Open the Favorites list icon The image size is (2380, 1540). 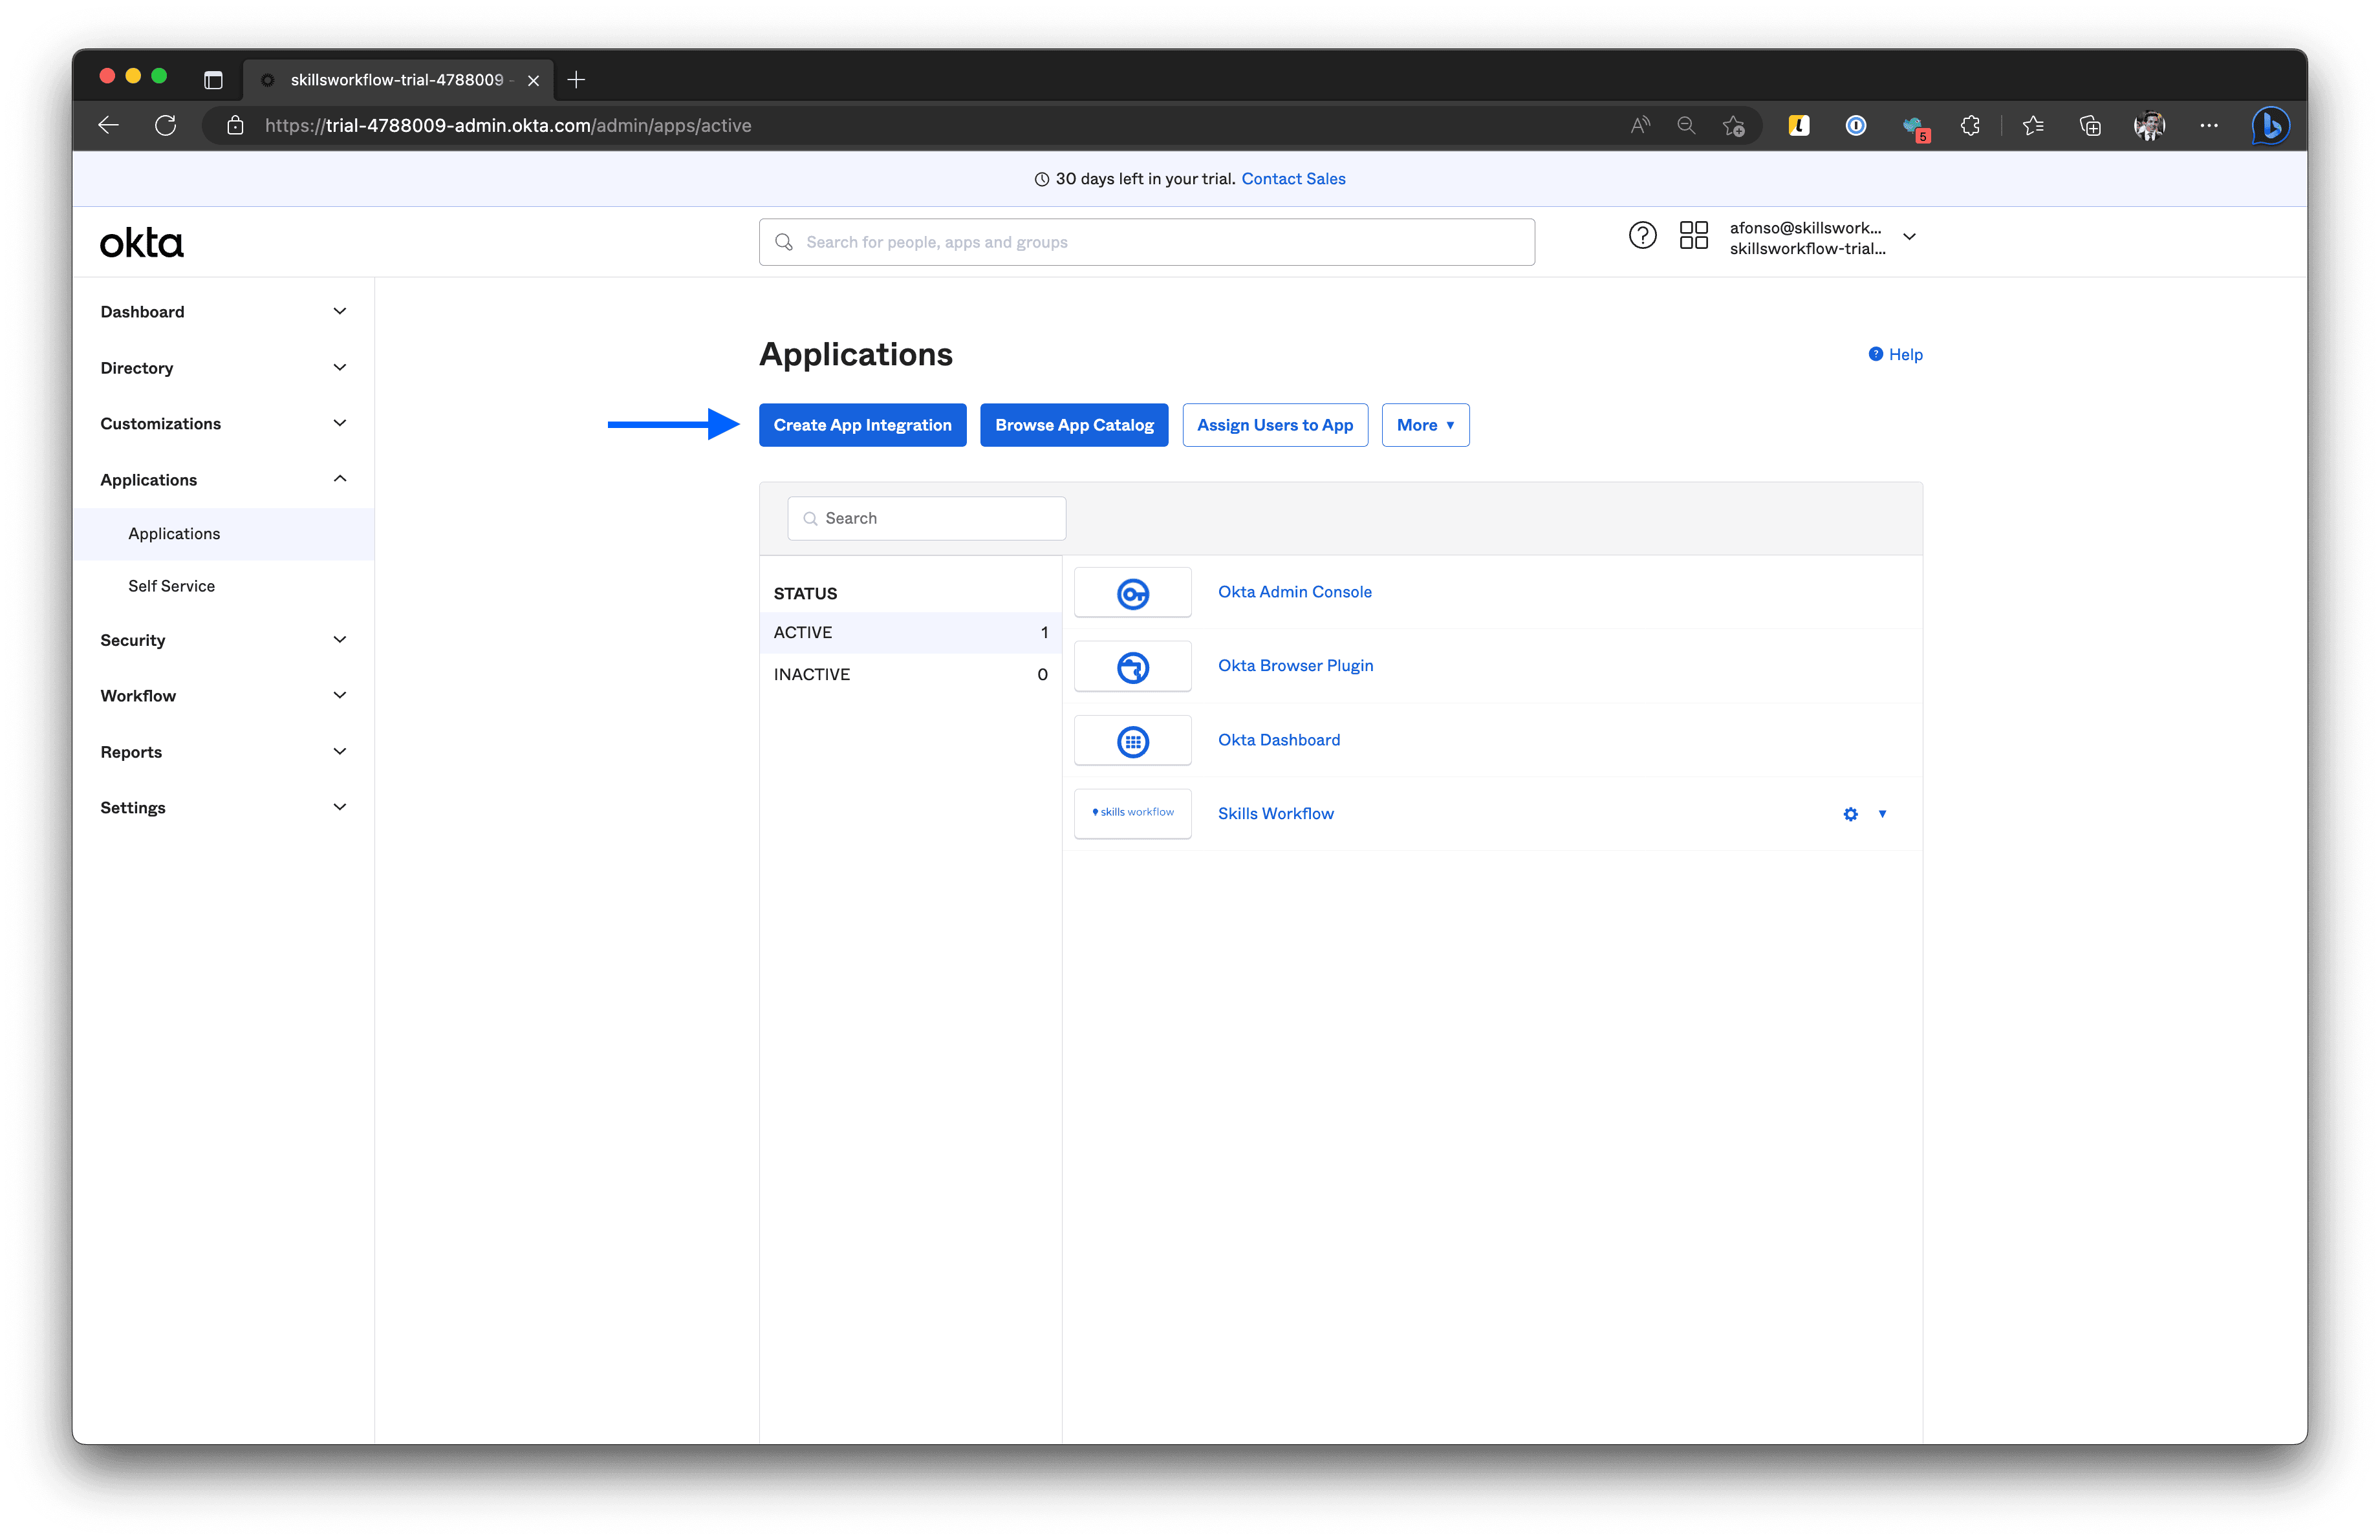(2032, 125)
